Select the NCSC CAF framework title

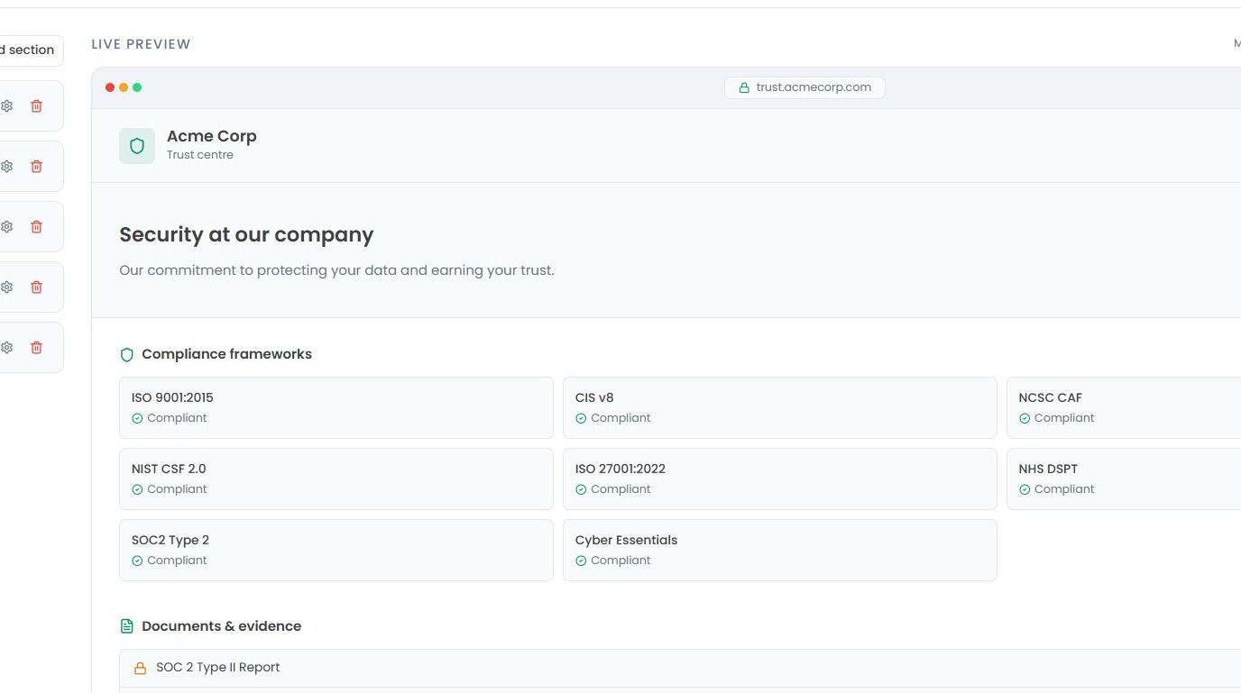pyautogui.click(x=1050, y=397)
